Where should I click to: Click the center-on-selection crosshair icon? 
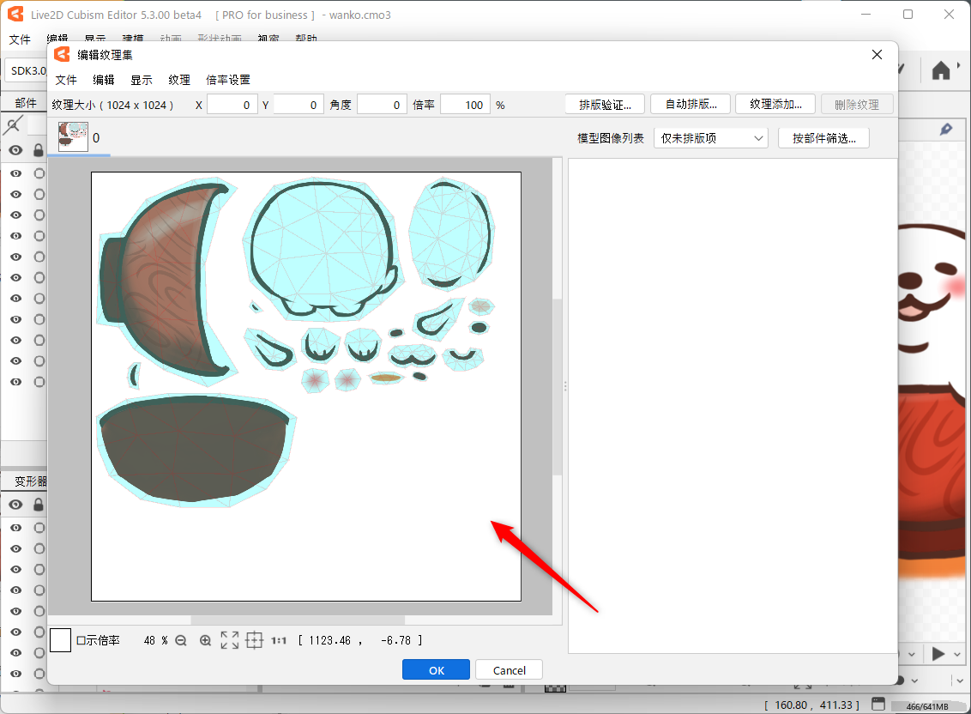click(x=254, y=640)
